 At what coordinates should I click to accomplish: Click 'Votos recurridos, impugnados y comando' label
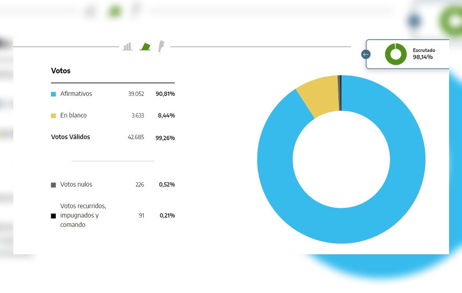point(83,215)
